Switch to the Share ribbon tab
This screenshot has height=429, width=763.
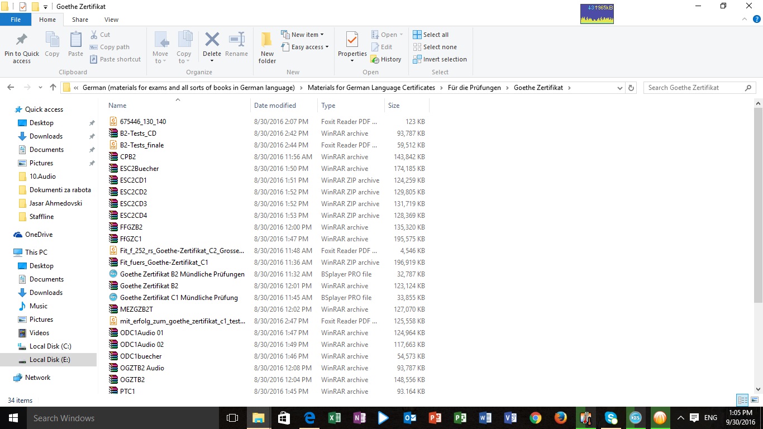tap(80, 20)
